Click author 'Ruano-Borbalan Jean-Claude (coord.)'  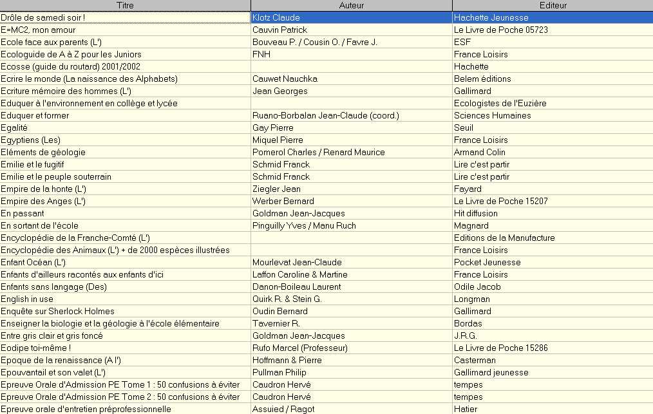tap(326, 115)
